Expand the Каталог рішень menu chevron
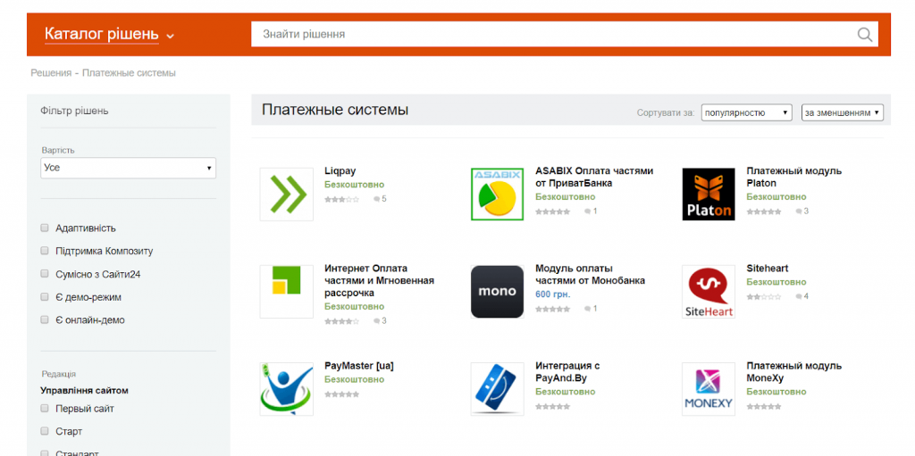 pyautogui.click(x=170, y=37)
